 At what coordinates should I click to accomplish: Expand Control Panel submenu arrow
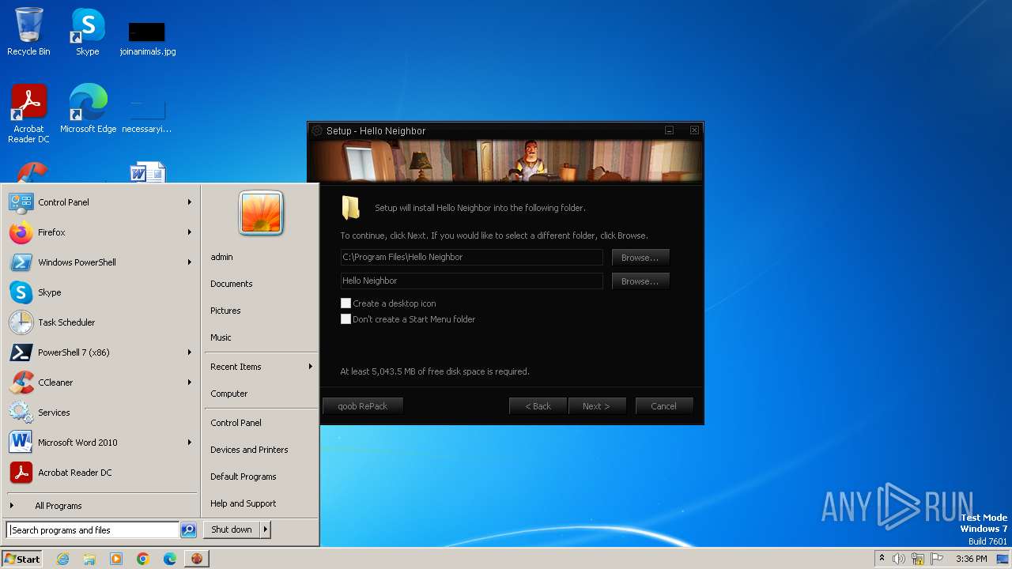tap(190, 202)
